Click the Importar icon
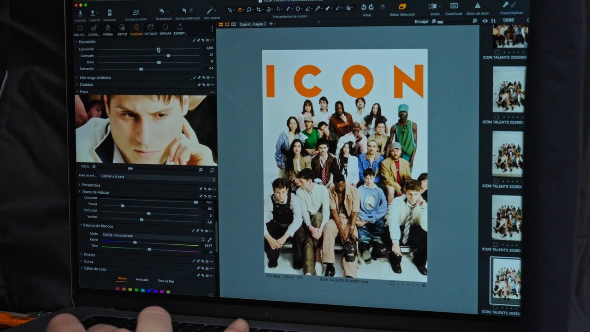This screenshot has height=332, width=590. click(80, 13)
